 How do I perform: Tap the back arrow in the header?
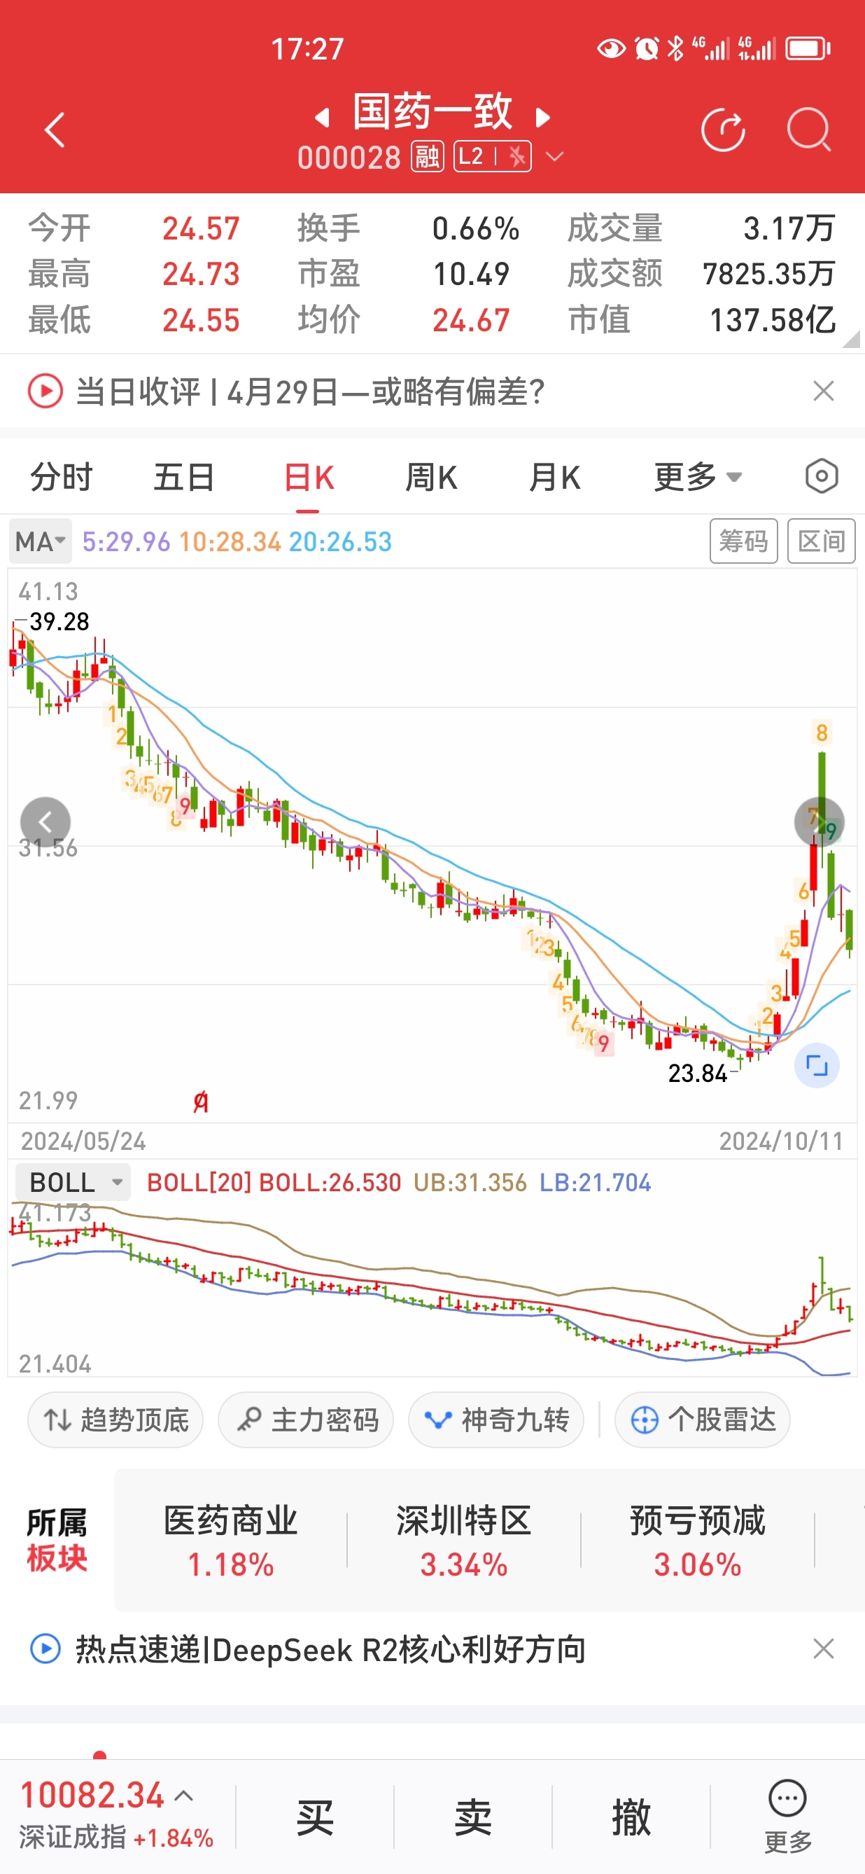coord(55,130)
